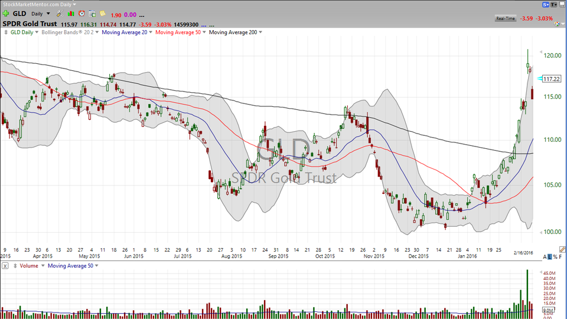This screenshot has height=319, width=567.
Task: Expand the Moving Average 20 dropdown
Action: [x=151, y=32]
